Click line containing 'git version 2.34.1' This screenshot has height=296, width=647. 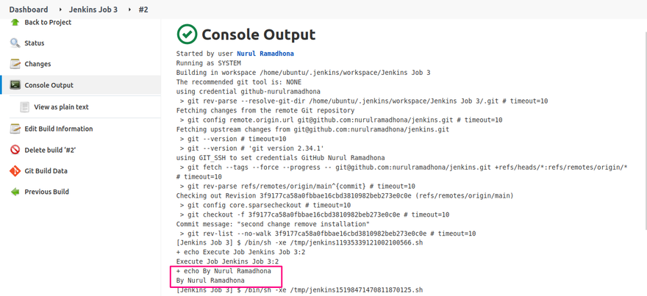[x=251, y=148]
